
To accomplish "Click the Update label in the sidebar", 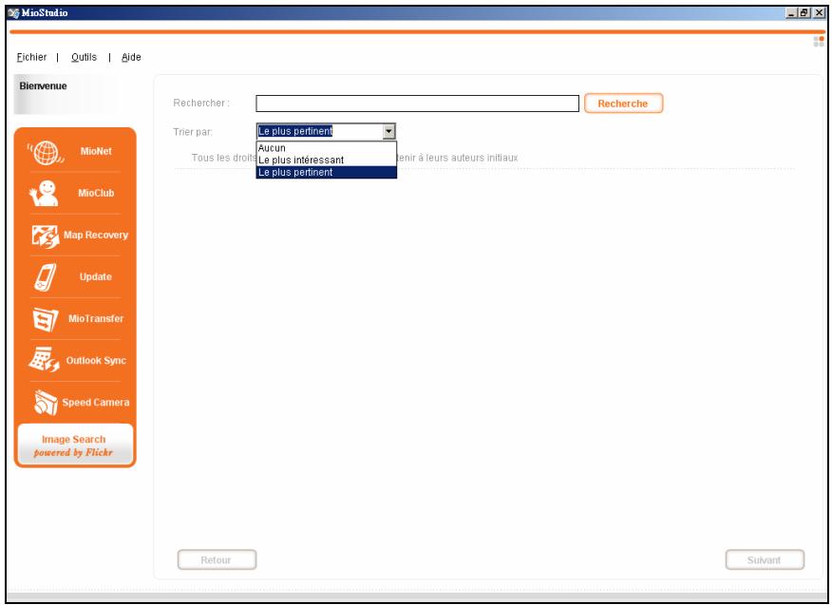I will (x=96, y=277).
